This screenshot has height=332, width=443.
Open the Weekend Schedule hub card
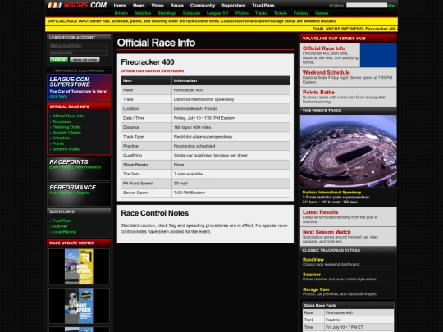[x=349, y=77]
